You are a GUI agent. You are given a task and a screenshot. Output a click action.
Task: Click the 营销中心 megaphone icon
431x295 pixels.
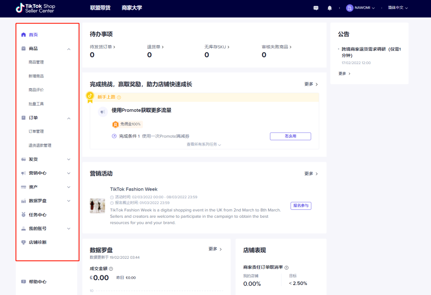[24, 173]
